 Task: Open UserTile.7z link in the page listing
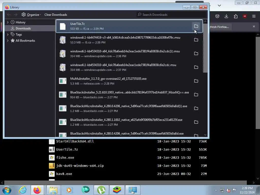[67, 149]
